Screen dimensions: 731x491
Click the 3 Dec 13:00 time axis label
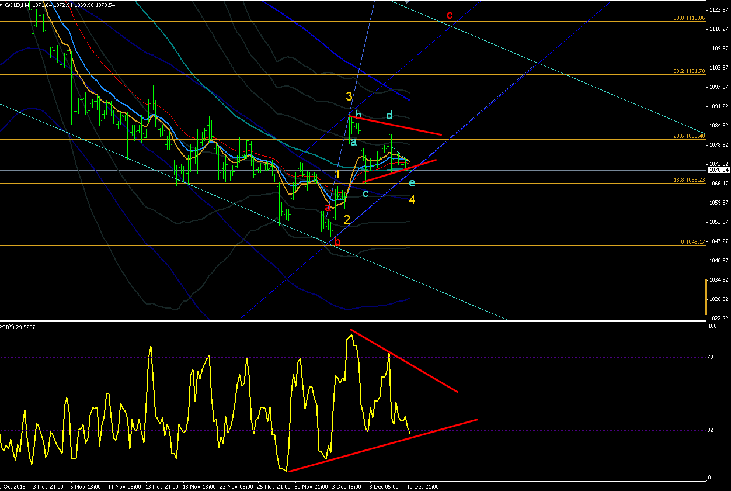tap(346, 486)
